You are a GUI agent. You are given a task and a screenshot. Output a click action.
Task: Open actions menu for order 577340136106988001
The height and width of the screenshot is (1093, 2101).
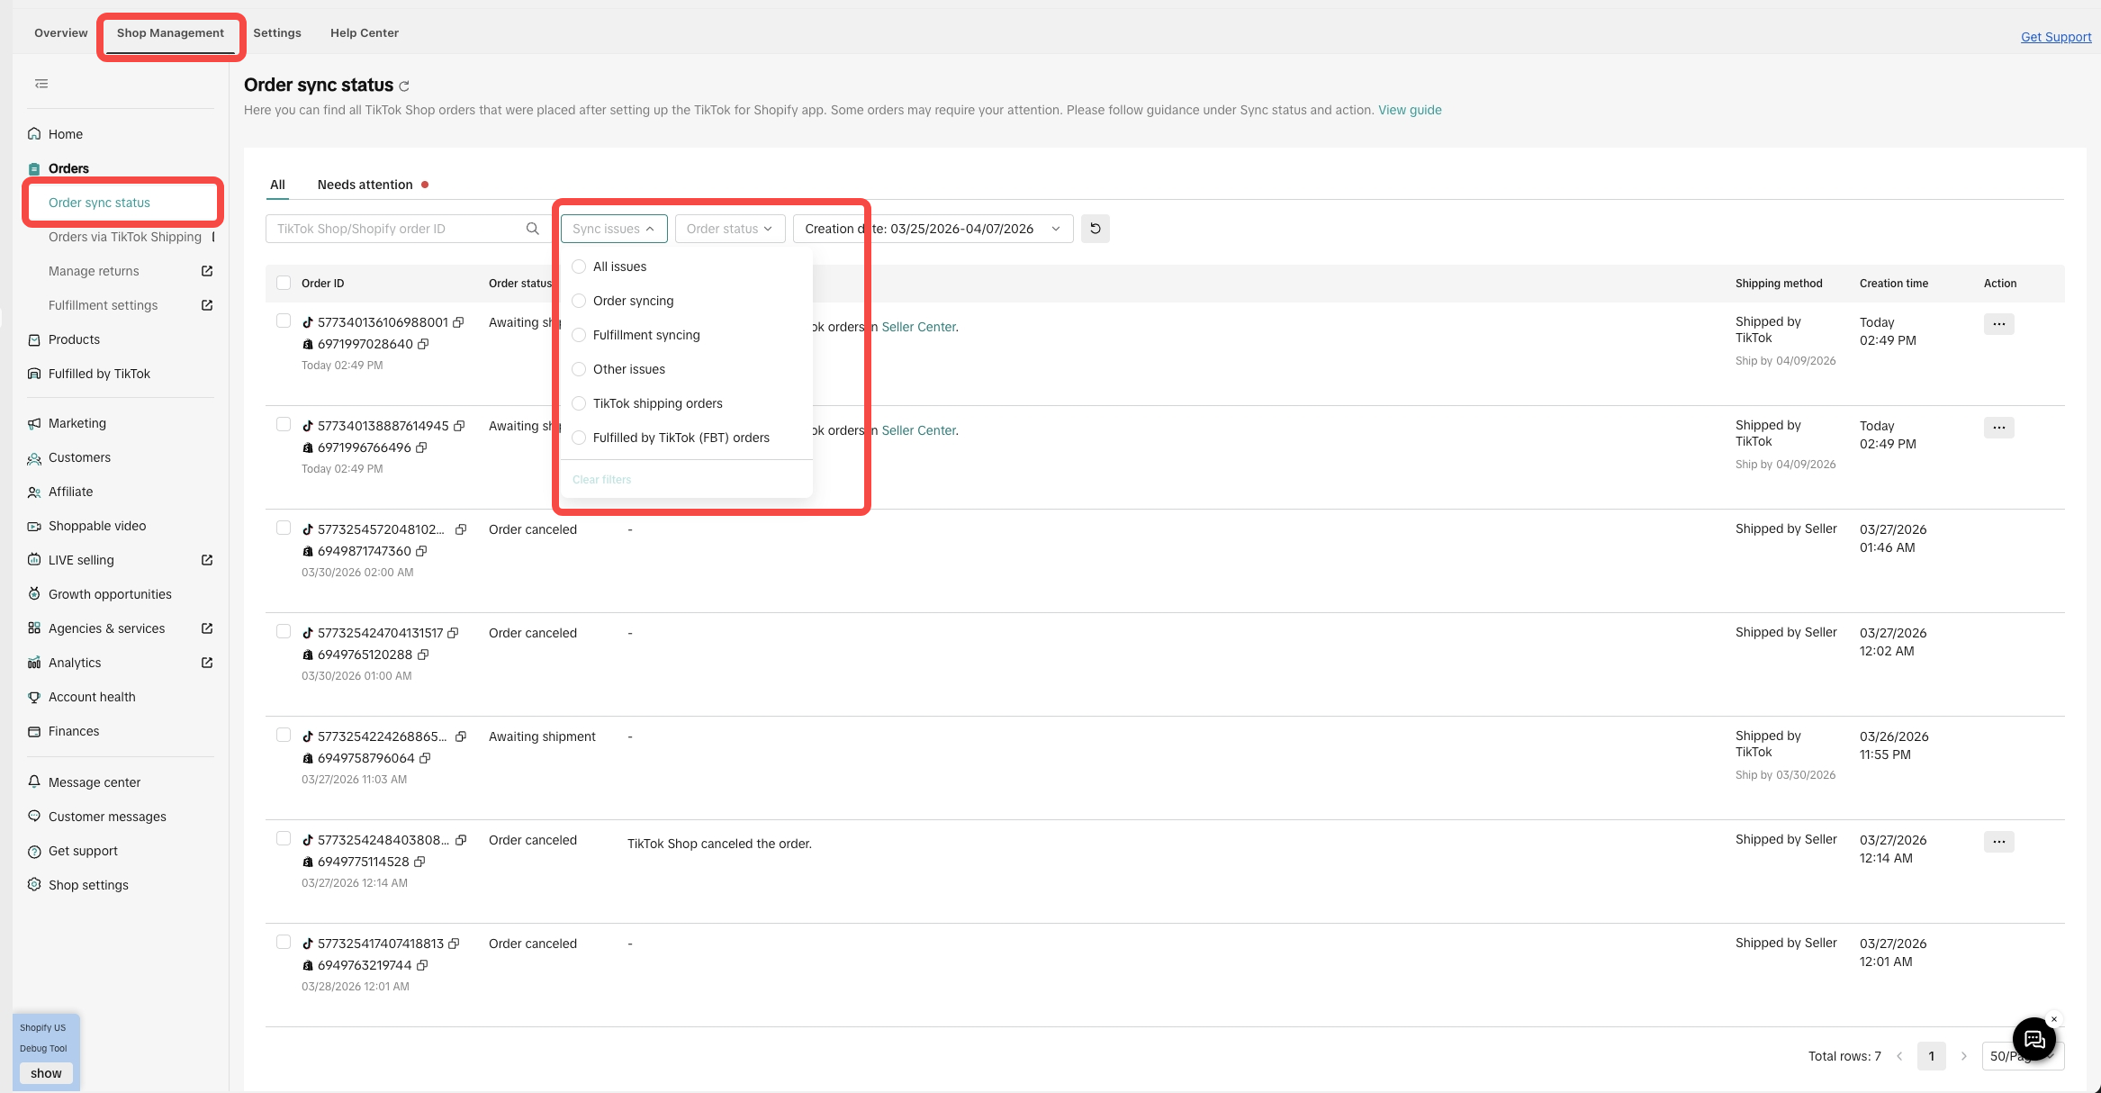pos(1998,324)
